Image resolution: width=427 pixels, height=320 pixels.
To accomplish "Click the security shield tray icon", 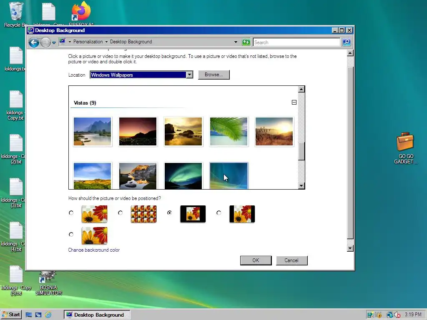I will pos(378,315).
